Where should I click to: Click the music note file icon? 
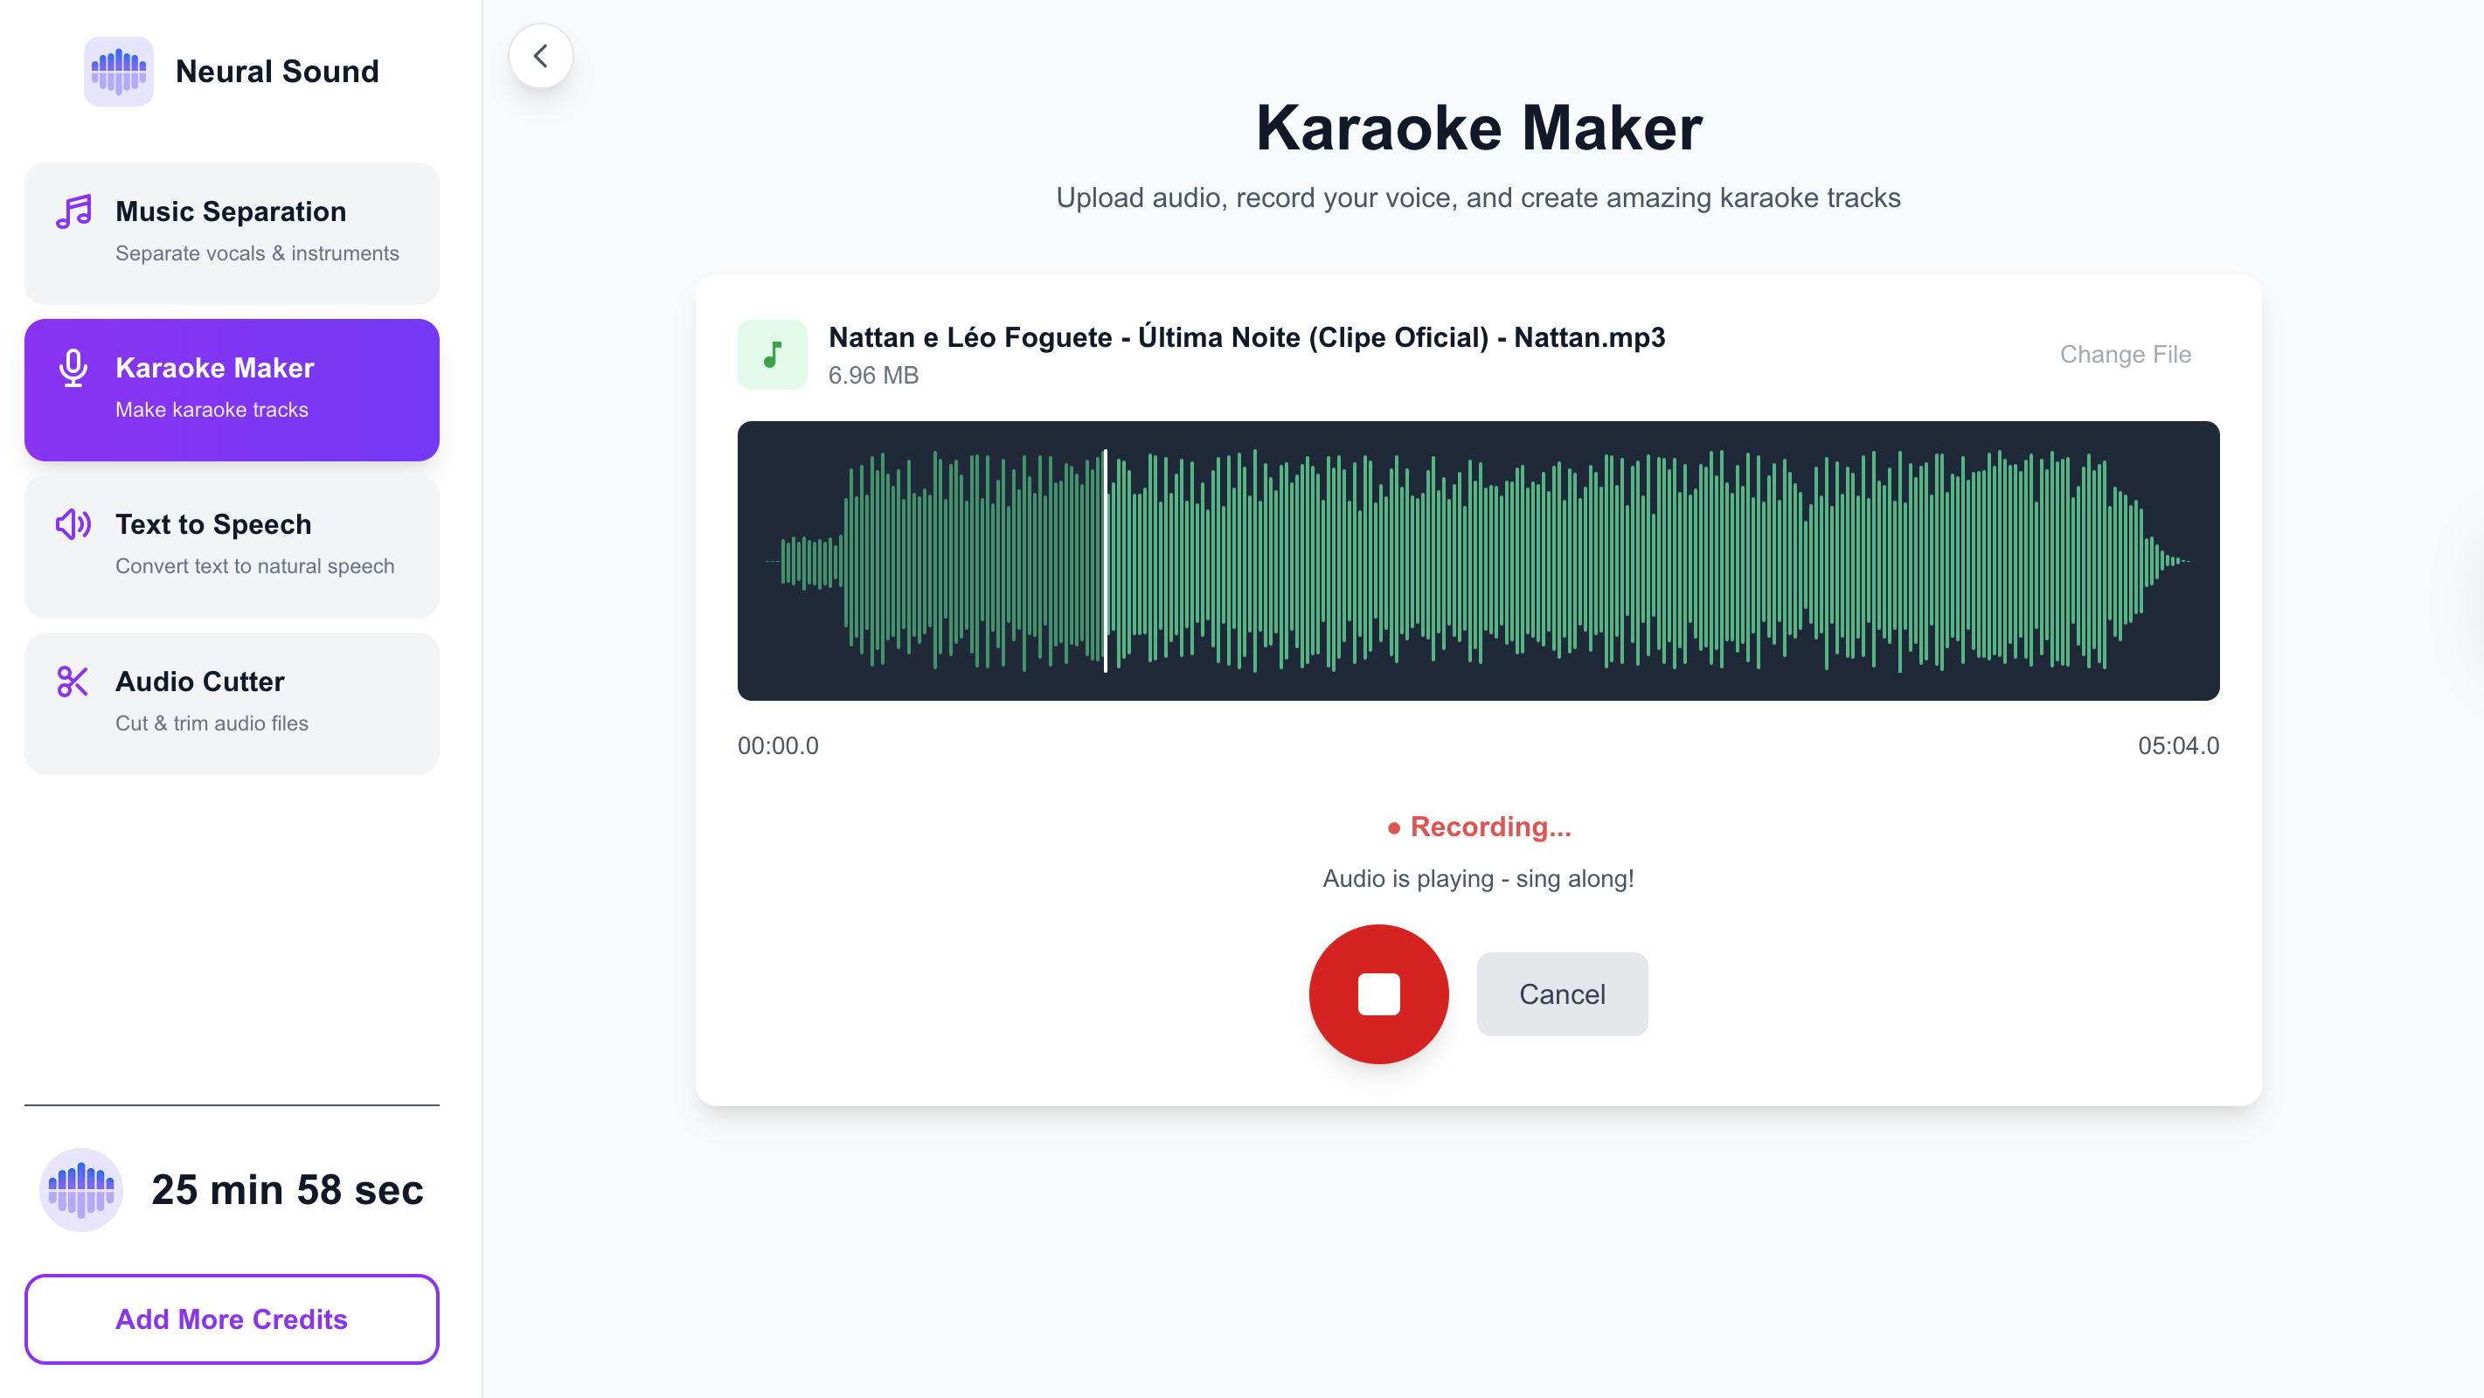pyautogui.click(x=772, y=354)
